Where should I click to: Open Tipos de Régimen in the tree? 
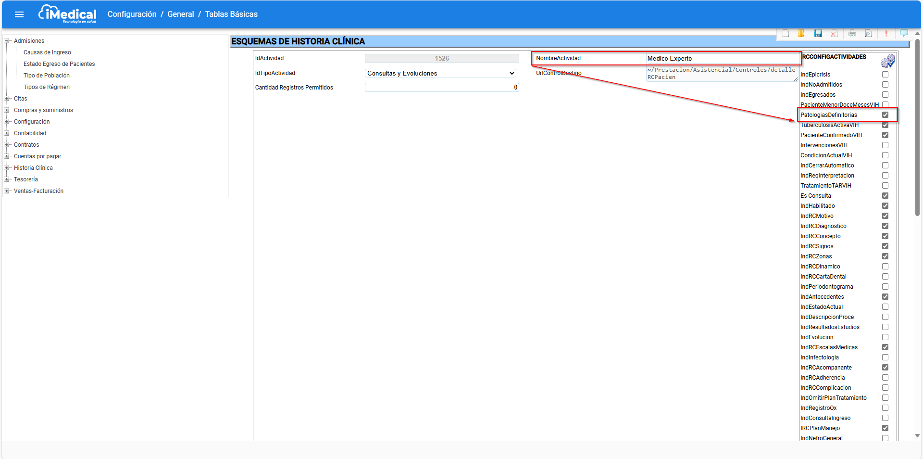pos(47,87)
